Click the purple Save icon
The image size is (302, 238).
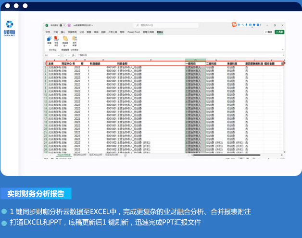tap(69, 25)
